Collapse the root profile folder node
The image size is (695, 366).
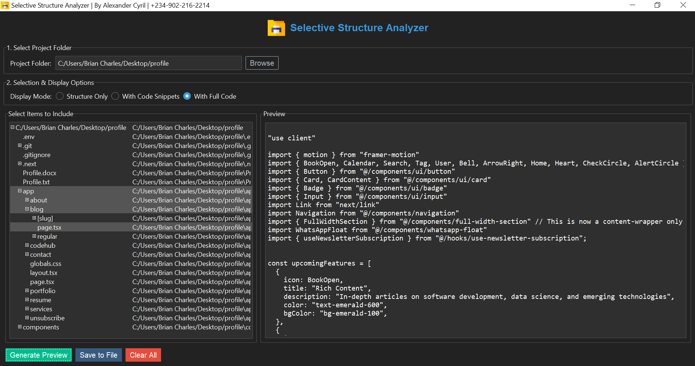click(12, 127)
